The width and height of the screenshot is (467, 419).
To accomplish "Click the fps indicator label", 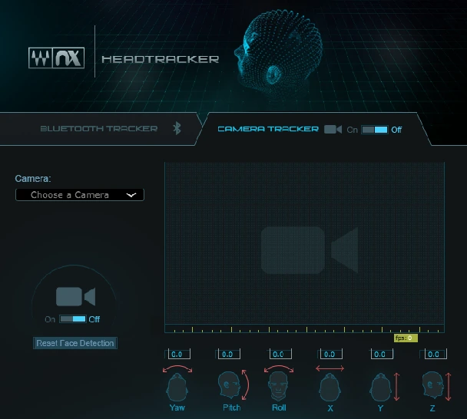I will pos(406,338).
